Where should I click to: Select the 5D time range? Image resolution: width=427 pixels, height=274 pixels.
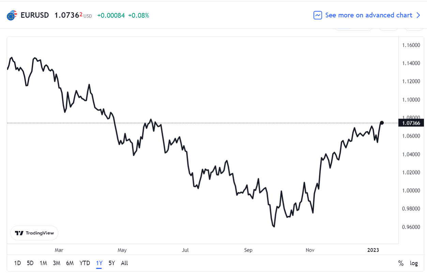30,263
